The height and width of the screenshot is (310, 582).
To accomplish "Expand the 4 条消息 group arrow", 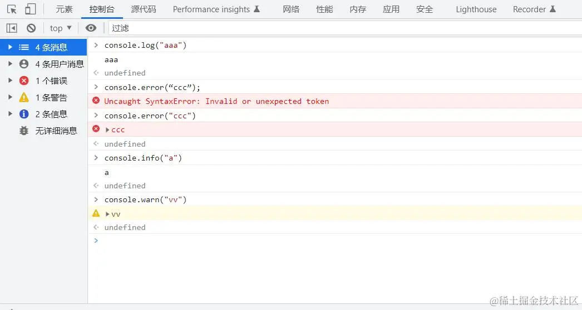I will point(10,47).
